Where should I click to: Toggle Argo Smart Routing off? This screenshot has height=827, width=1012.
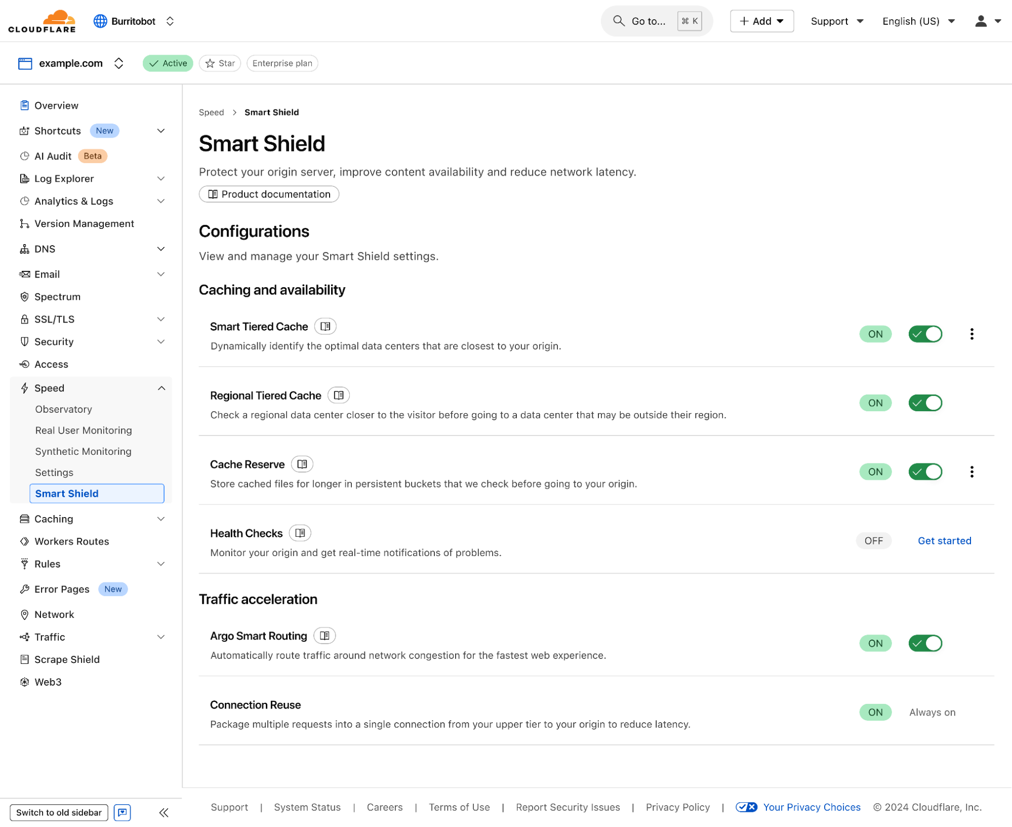[x=925, y=644]
